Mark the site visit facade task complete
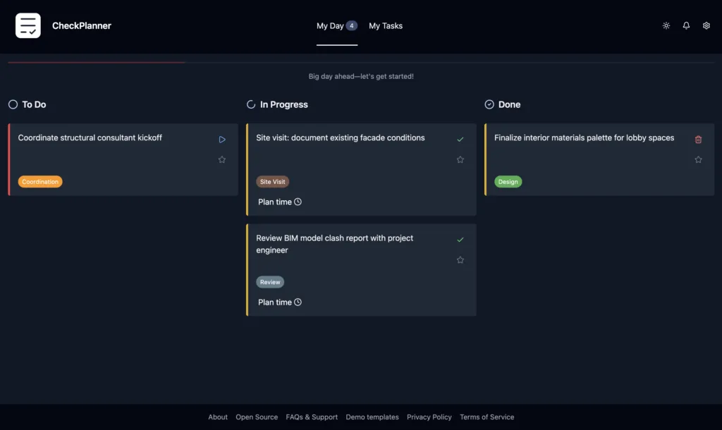Screen dimensions: 722x430 click(460, 140)
